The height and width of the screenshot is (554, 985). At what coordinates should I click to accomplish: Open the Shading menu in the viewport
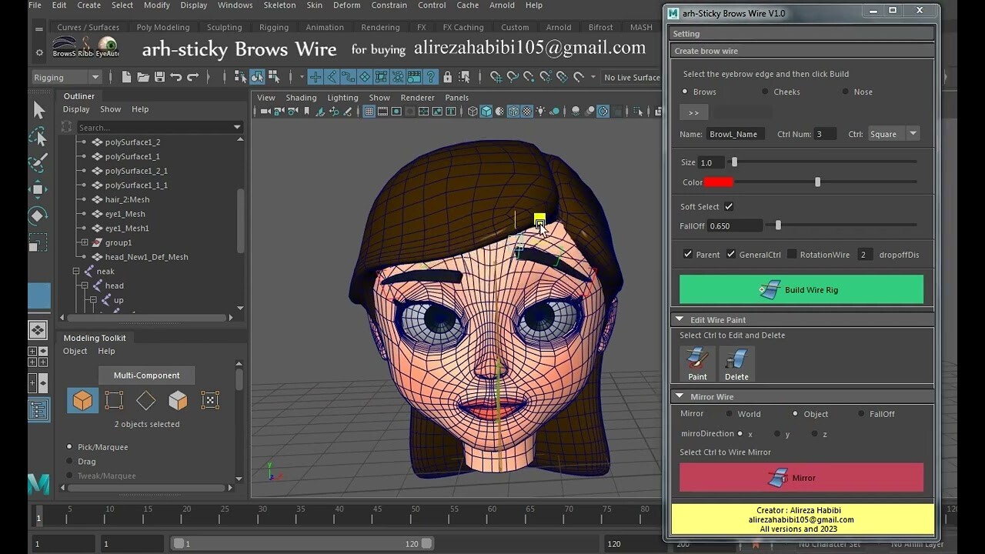301,97
